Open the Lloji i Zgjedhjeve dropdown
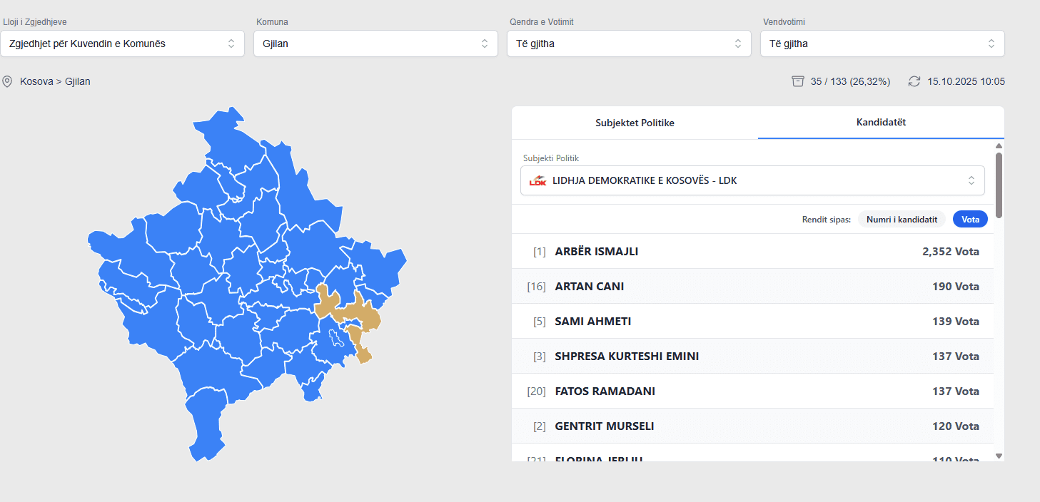This screenshot has width=1040, height=502. (122, 43)
